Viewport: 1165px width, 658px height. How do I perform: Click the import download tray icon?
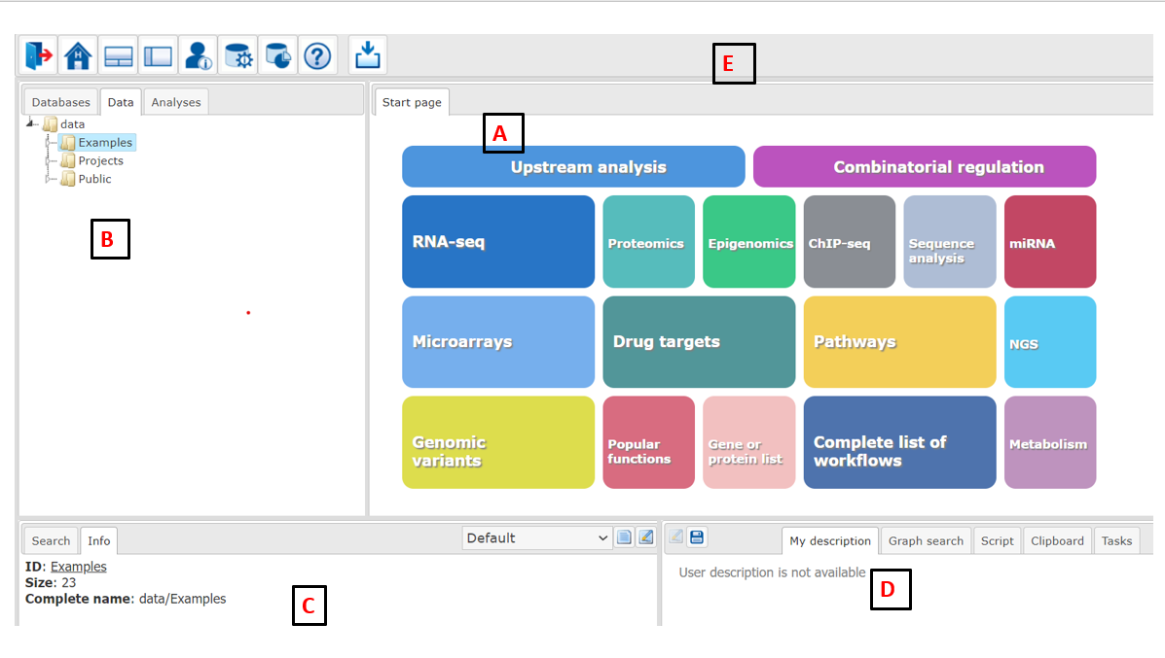[368, 54]
